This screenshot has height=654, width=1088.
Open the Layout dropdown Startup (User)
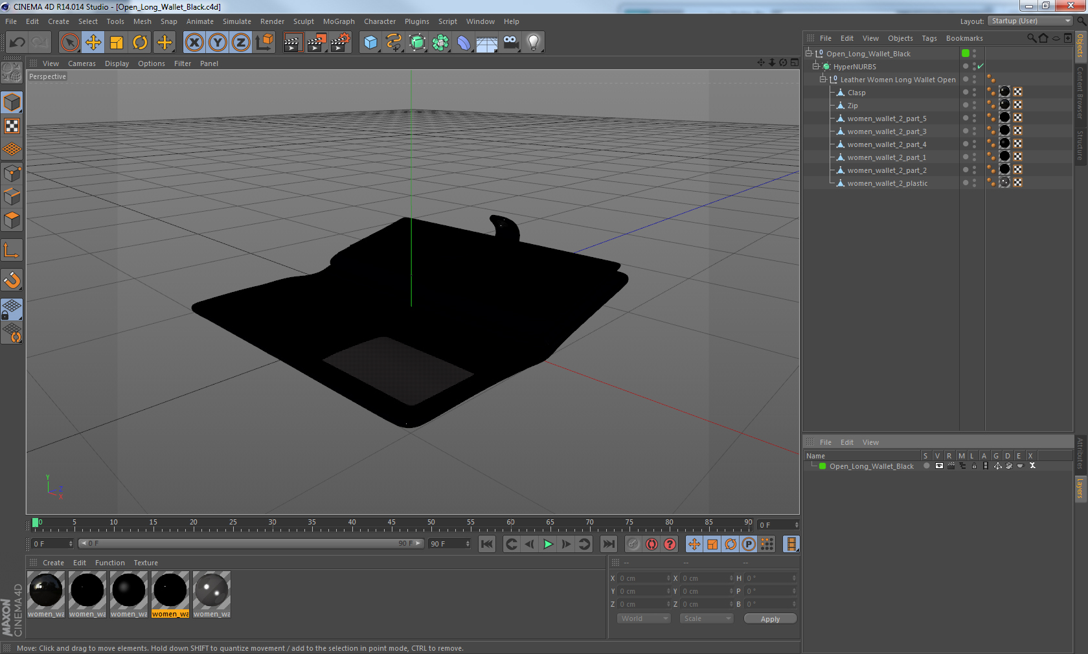[x=1030, y=21]
